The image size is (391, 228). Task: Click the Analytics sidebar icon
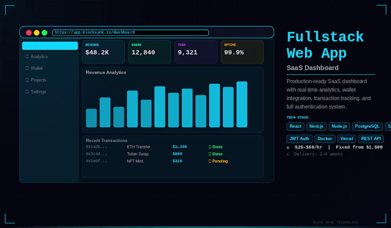pos(27,56)
